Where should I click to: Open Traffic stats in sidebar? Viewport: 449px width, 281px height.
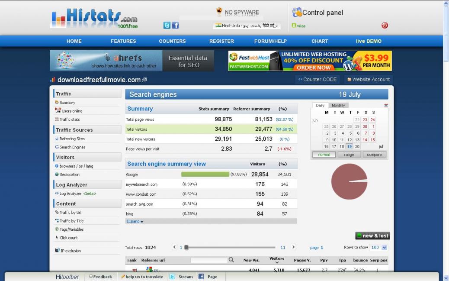70,119
